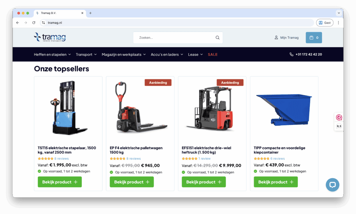Click the tramag logo
Viewport: 356px width, 214px height.
[x=50, y=37]
